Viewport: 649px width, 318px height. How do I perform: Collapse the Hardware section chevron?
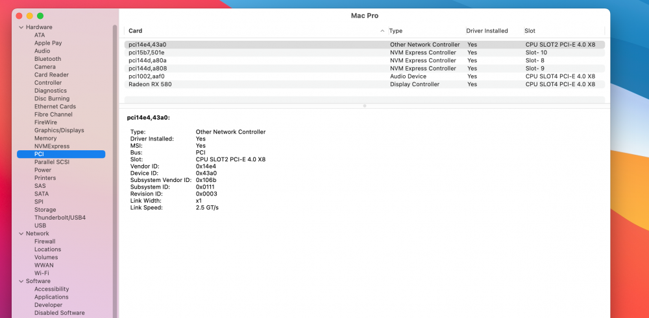pyautogui.click(x=21, y=27)
